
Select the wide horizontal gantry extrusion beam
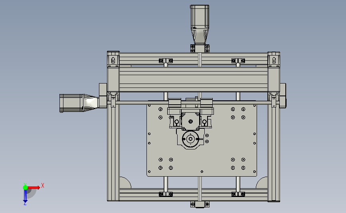pos(194,79)
